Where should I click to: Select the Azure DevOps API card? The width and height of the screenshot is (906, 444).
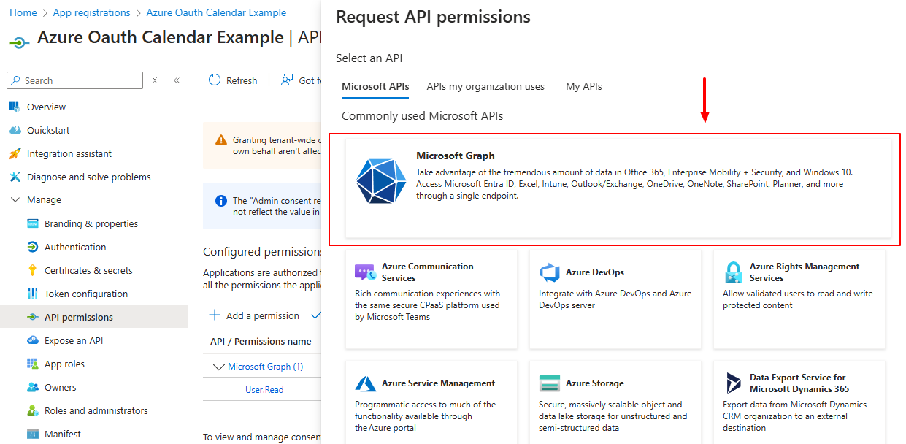coord(615,300)
